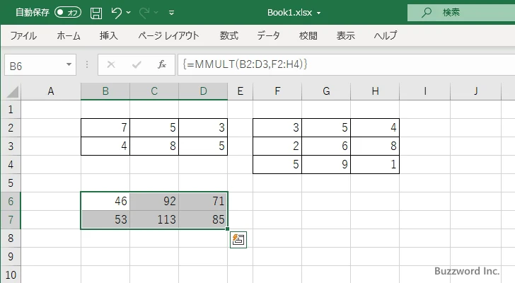
Task: Expand the Undo history dropdown arrow
Action: 129,13
